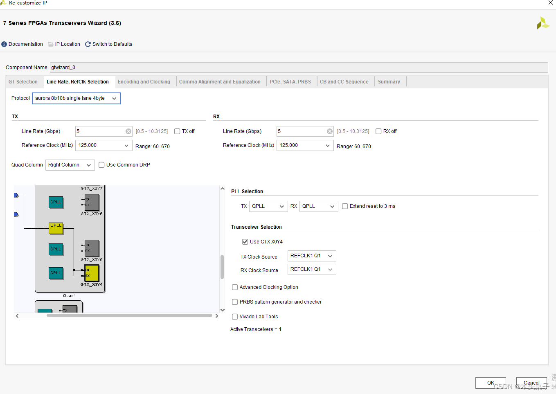The width and height of the screenshot is (556, 394).
Task: Open the TX Reference Clock dropdown
Action: [104, 145]
